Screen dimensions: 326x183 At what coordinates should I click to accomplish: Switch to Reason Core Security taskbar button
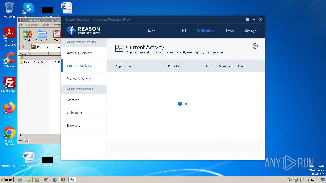coord(72,180)
